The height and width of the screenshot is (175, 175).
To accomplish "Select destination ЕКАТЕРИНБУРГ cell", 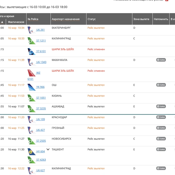I will (61, 28).
